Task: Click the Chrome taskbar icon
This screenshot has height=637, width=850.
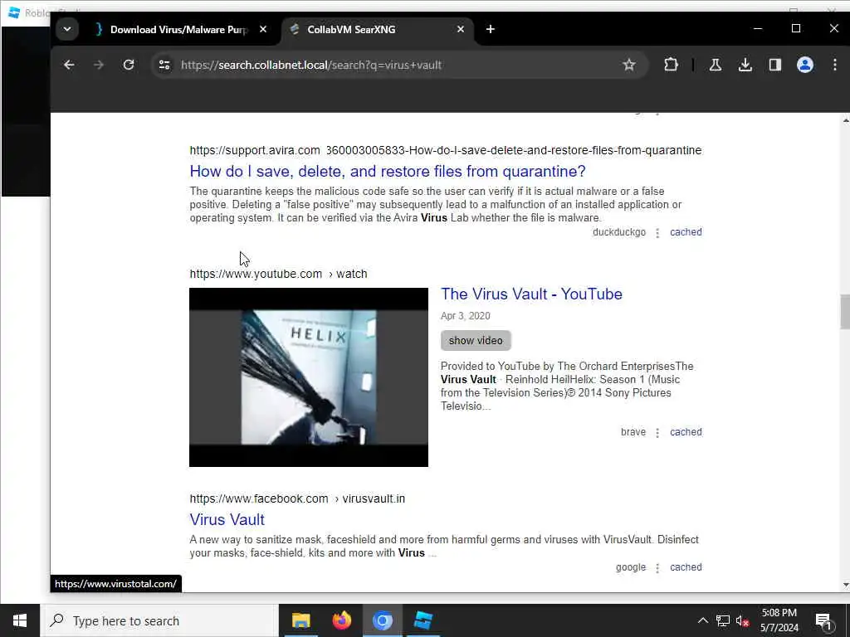Action: [x=382, y=620]
